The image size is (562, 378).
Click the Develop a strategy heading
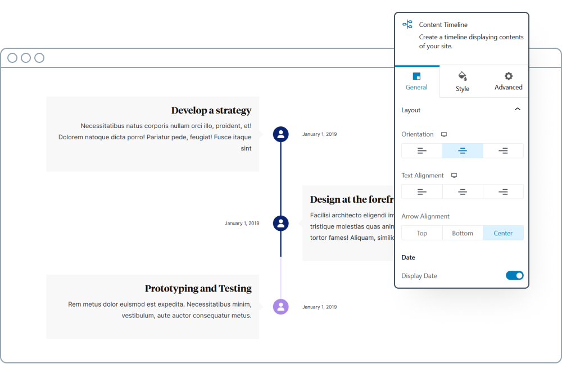(211, 111)
